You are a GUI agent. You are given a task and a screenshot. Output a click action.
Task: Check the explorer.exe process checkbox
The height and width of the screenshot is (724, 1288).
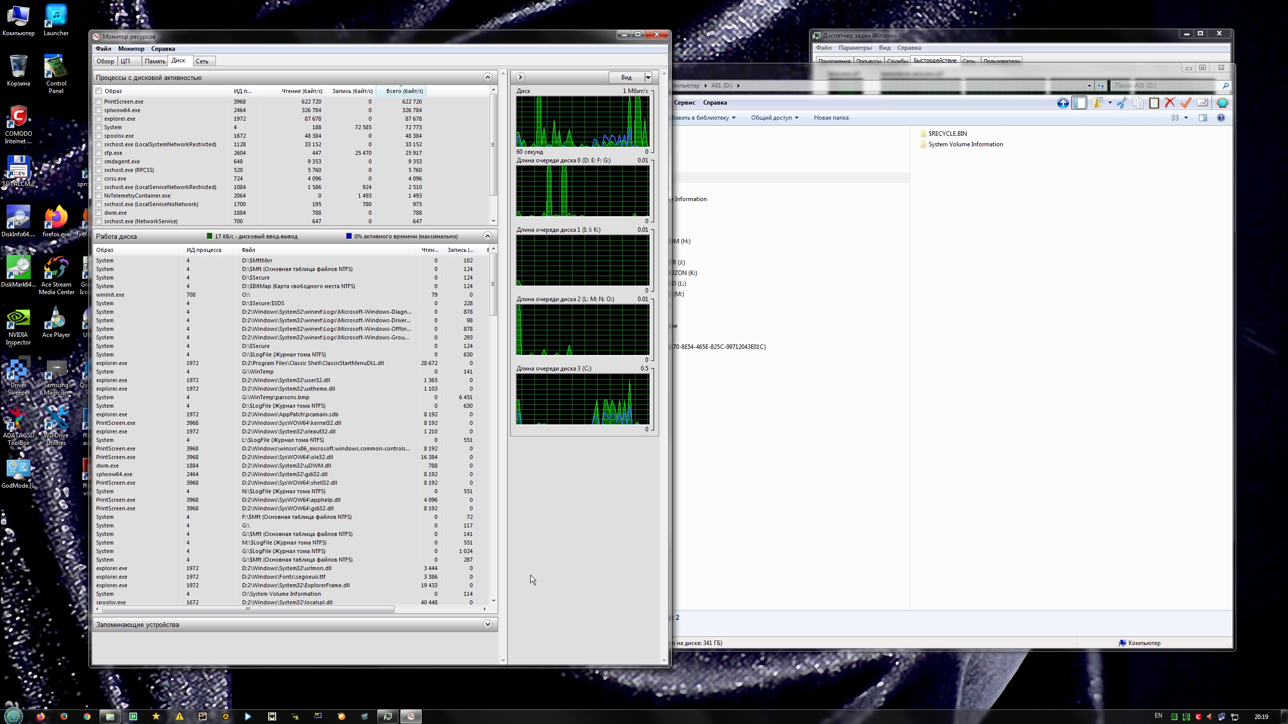[99, 119]
